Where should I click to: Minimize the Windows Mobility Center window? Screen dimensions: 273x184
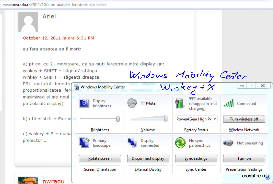(x=242, y=86)
